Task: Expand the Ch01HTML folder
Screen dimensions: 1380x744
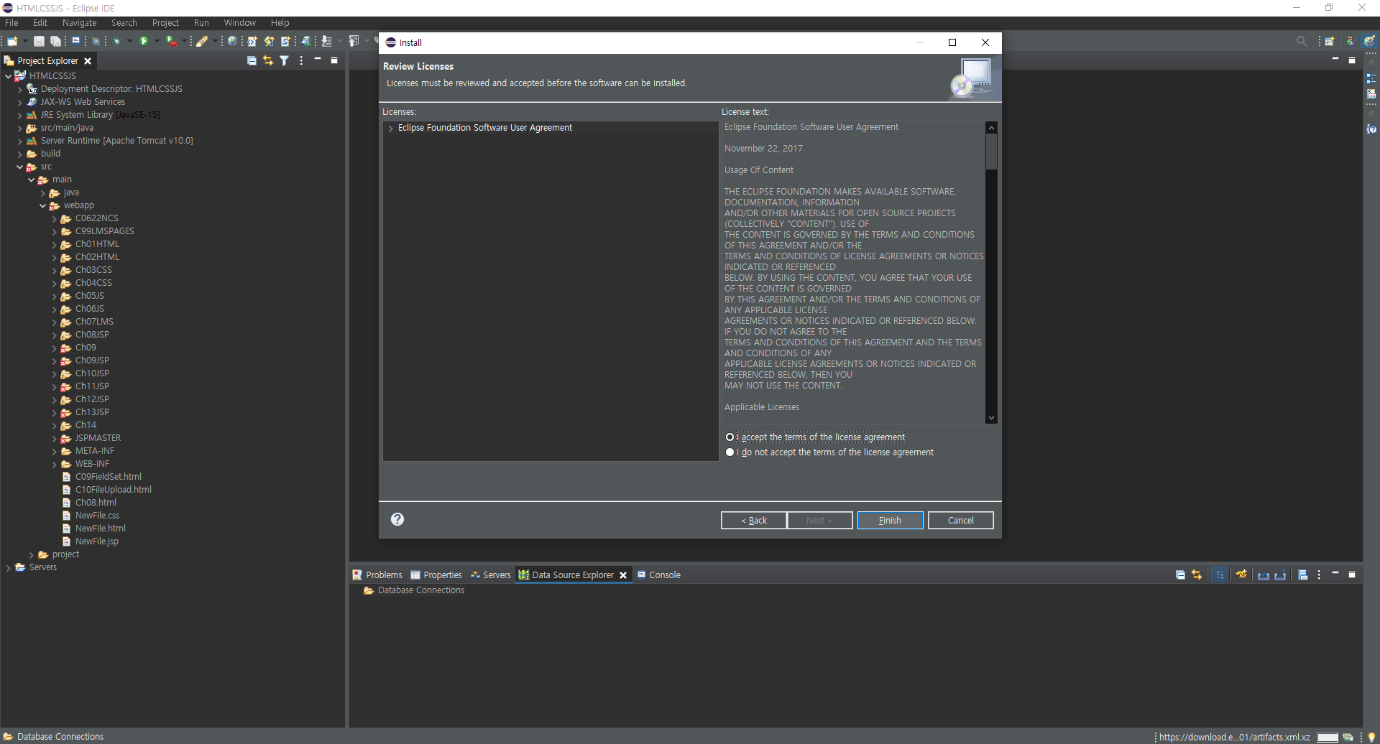Action: click(54, 245)
